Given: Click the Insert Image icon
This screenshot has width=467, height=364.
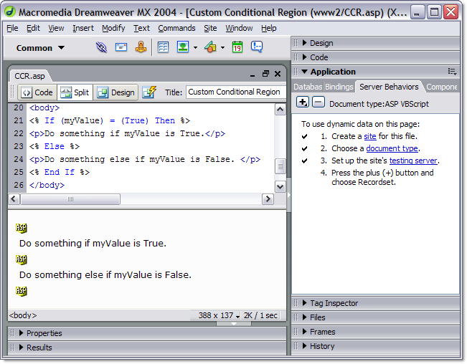Looking at the screenshot, I should click(x=183, y=47).
